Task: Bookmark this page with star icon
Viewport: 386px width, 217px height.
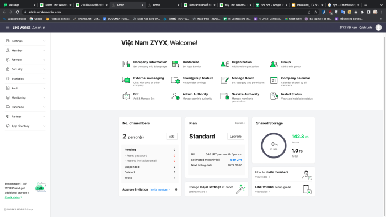Action: point(315,12)
